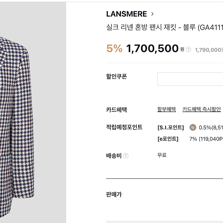Open the 할부혜택 link

[x=166, y=109]
